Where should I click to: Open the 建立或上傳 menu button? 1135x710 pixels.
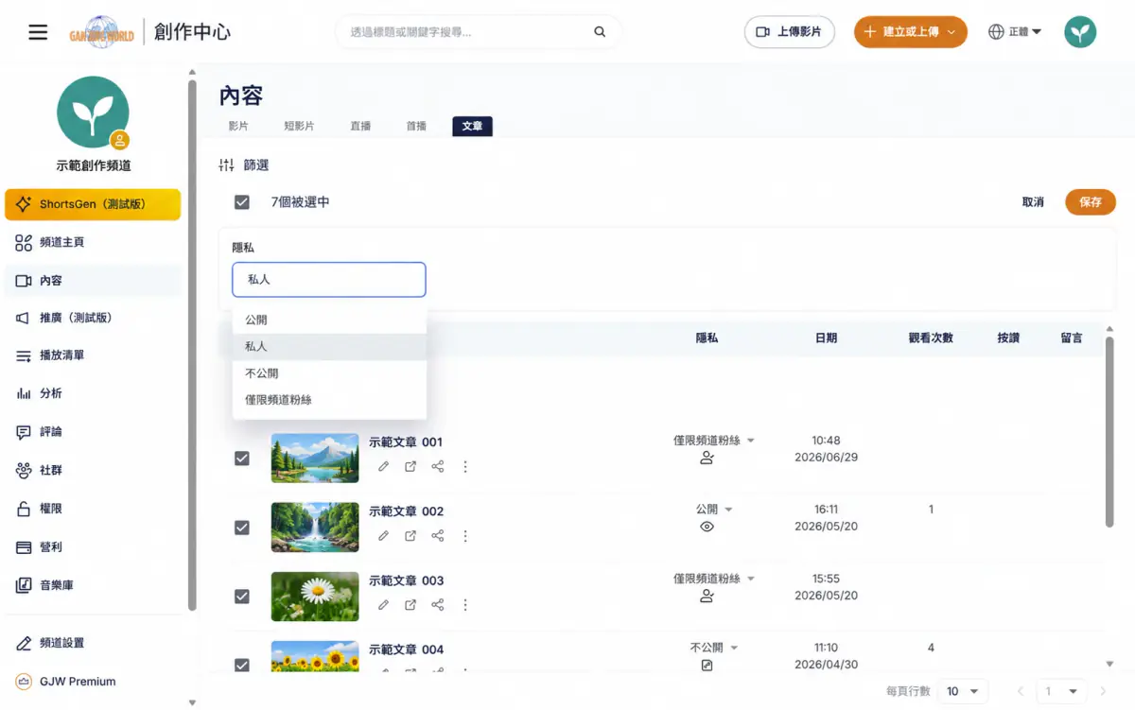tap(911, 32)
